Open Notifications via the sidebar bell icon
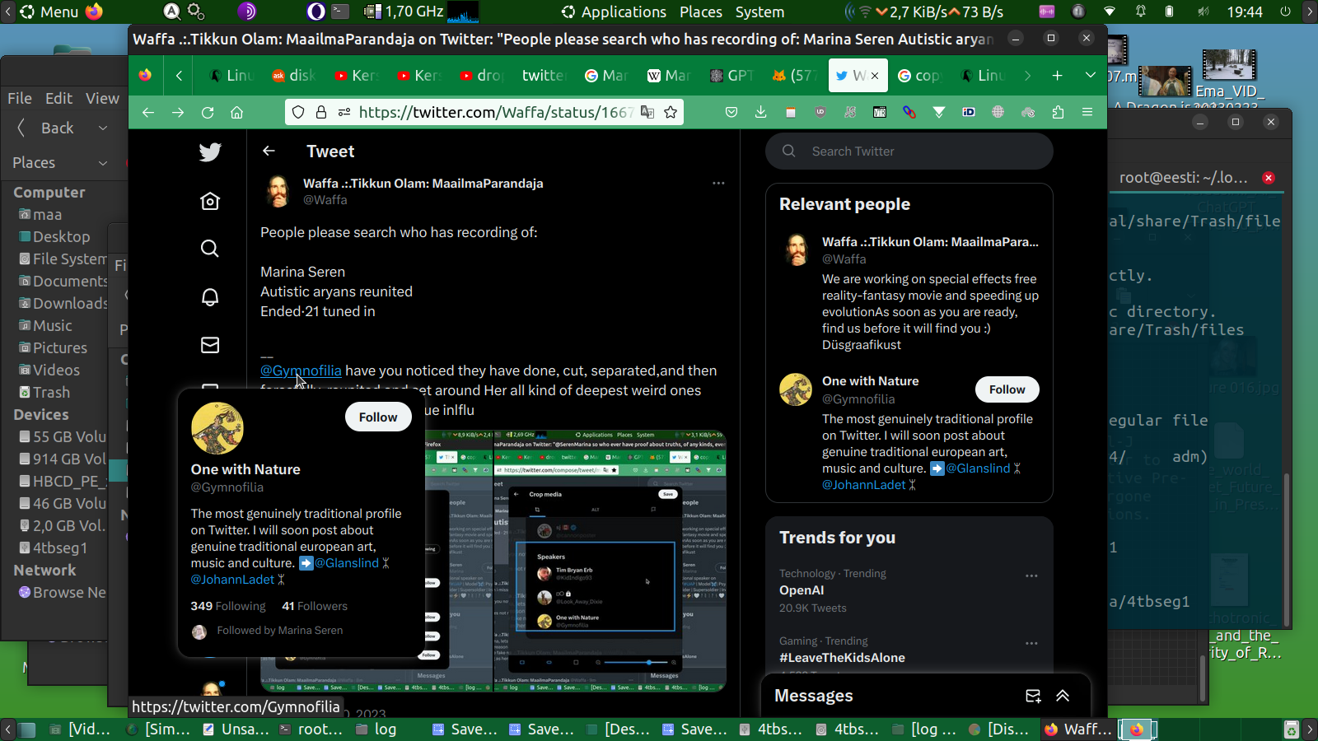The width and height of the screenshot is (1318, 741). 210,297
